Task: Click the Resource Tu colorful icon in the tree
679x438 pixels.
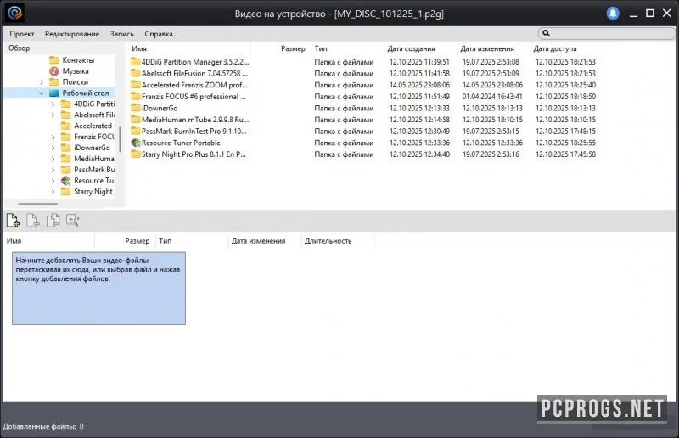Action: pyautogui.click(x=66, y=181)
